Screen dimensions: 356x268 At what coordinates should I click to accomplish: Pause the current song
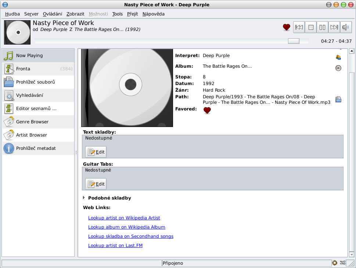pos(322,27)
